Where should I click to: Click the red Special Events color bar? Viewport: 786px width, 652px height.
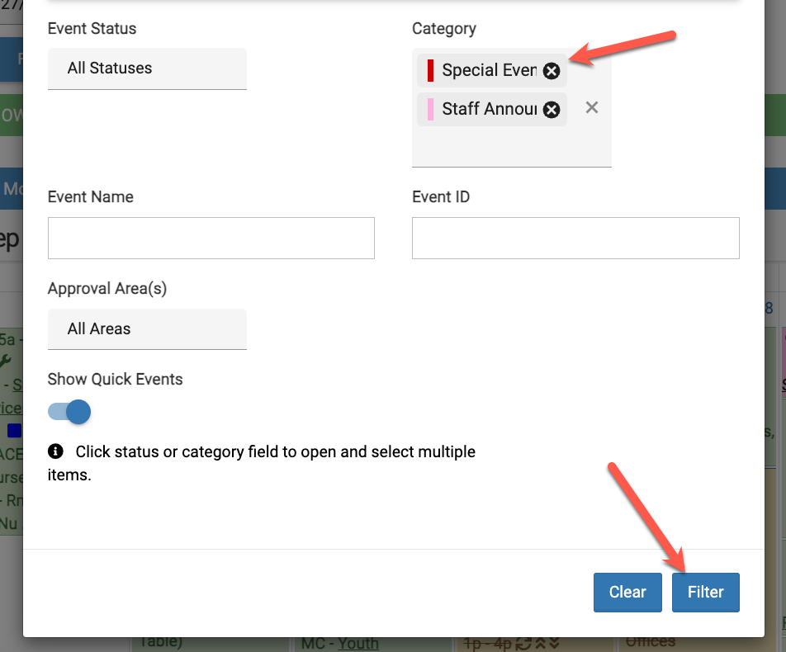[x=430, y=71]
